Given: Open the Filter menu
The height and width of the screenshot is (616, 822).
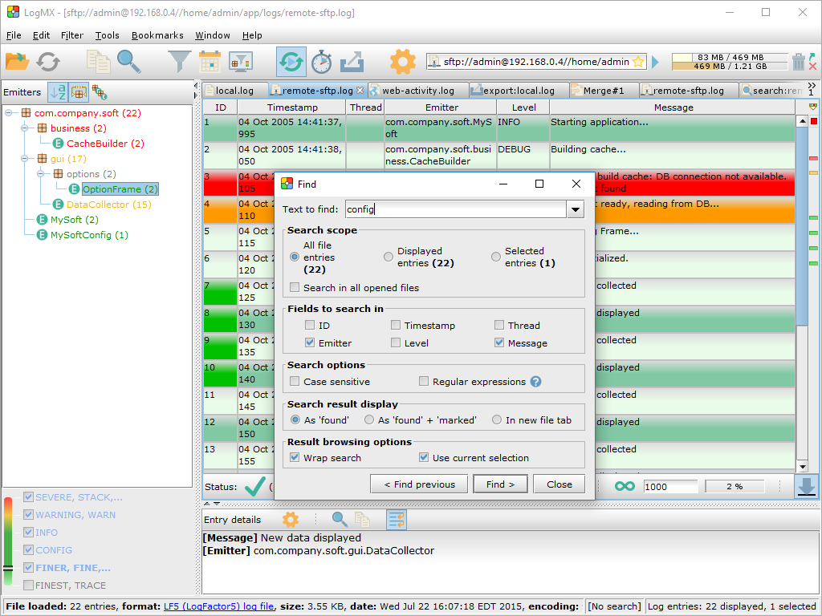Looking at the screenshot, I should coord(71,35).
